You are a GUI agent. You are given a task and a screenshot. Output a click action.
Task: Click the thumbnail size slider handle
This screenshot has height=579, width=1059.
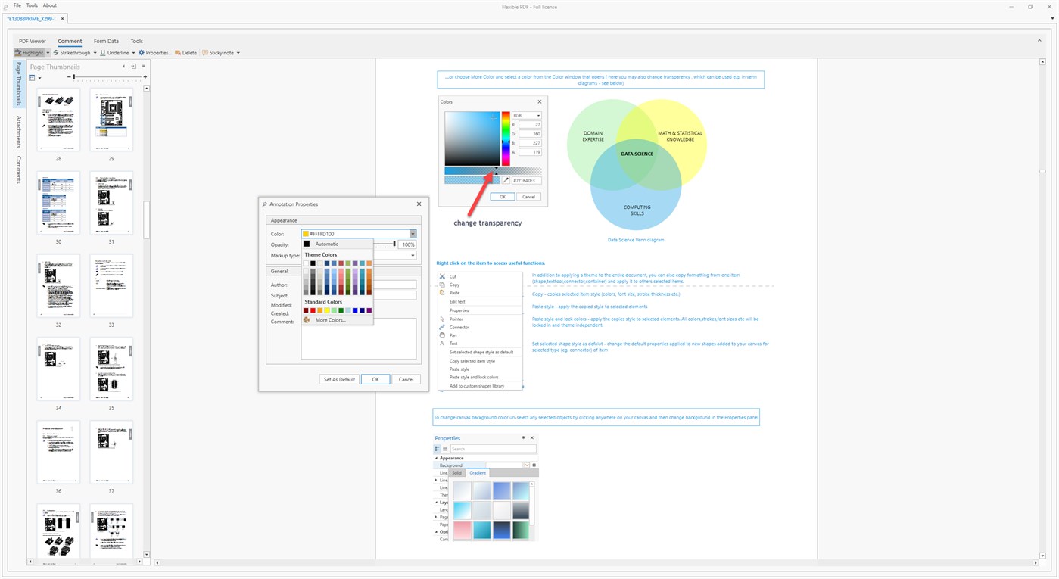(x=73, y=77)
